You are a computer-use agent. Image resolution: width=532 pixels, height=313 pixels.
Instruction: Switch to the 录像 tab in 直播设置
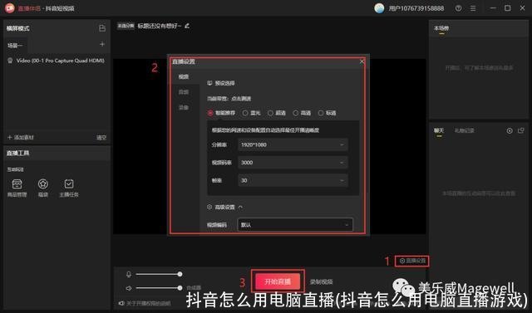[x=184, y=107]
